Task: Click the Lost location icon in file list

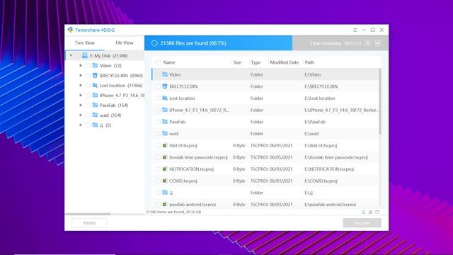Action: [165, 98]
